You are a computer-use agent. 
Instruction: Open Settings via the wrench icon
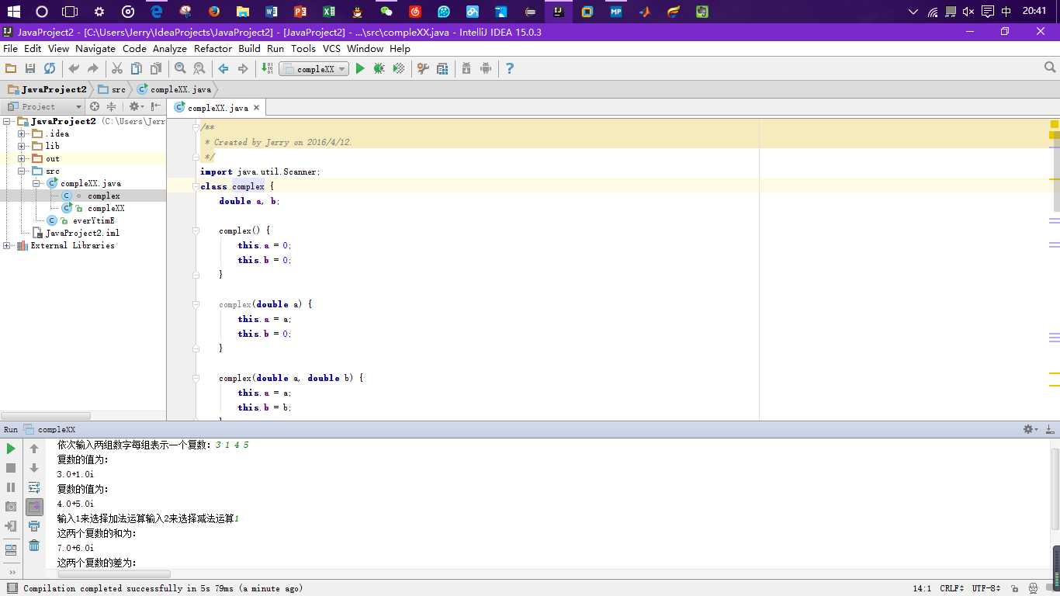[423, 68]
